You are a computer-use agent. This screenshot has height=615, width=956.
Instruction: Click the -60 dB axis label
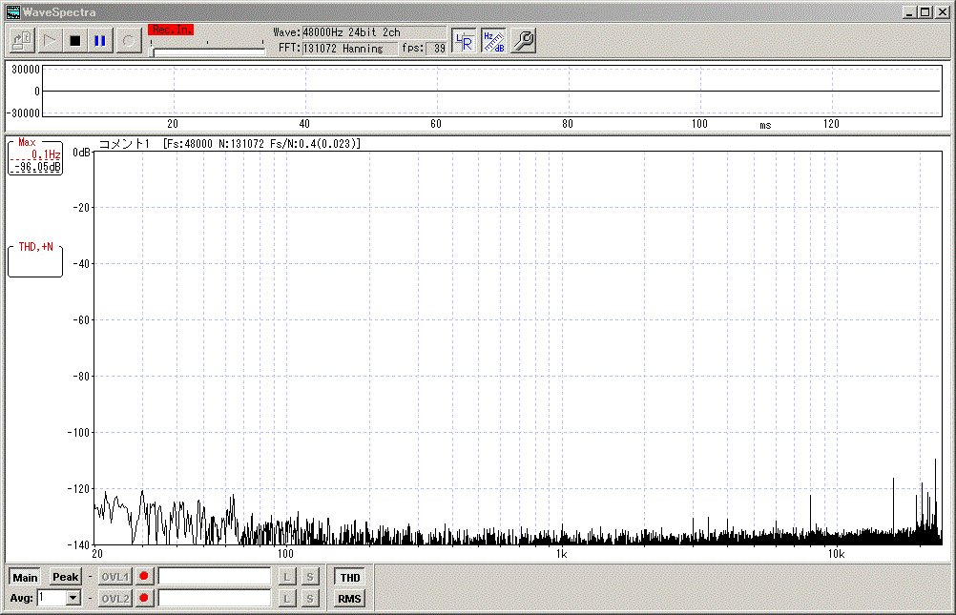(82, 320)
